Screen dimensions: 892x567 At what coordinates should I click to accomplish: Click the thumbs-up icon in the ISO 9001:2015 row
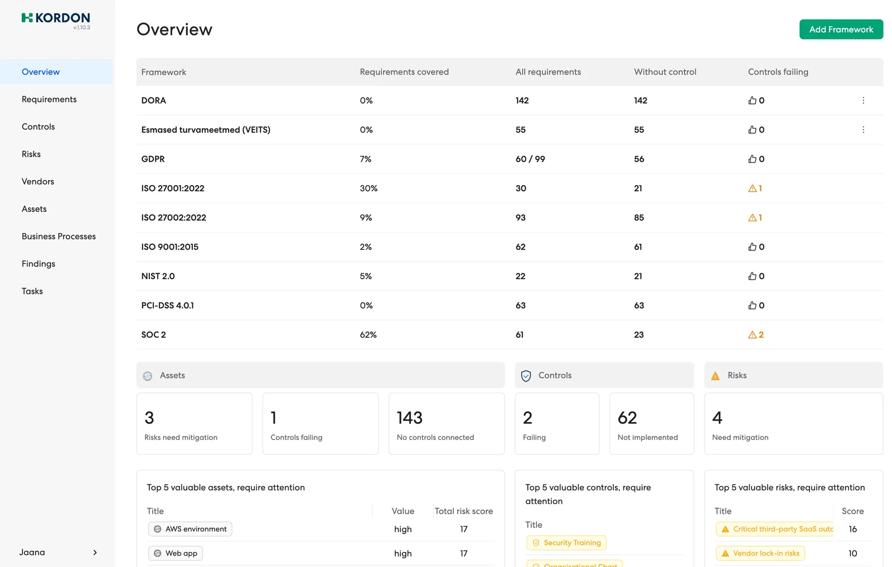click(x=752, y=247)
